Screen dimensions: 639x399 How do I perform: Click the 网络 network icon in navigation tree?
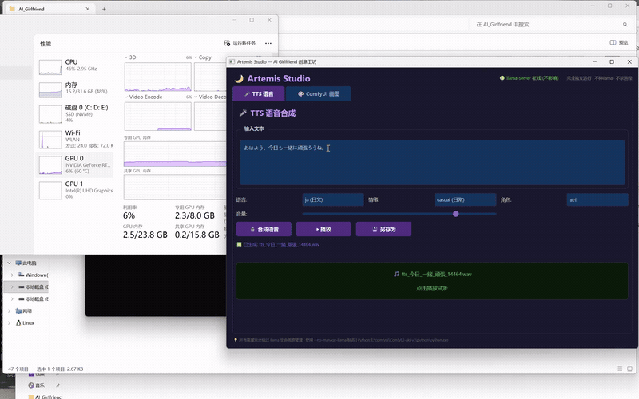[x=18, y=311]
